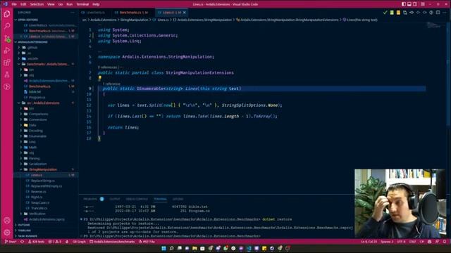Collapse the benchmarks Ardalis.Extensions folder
Screen dimensions: 451x253
click(x=46, y=64)
